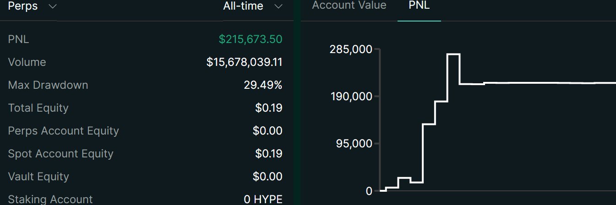This screenshot has height=205, width=616.
Task: Click the chevron arrow beside All-time
Action: [278, 6]
